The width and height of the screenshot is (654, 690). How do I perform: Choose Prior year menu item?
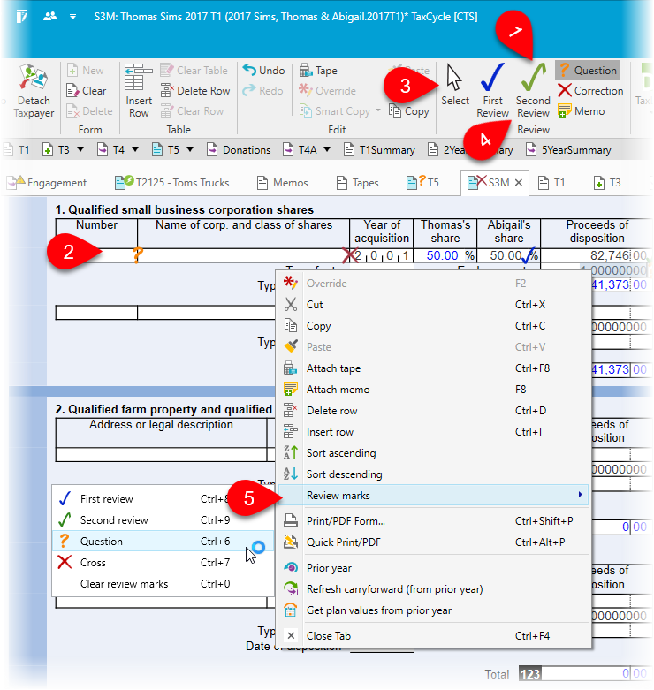434,568
